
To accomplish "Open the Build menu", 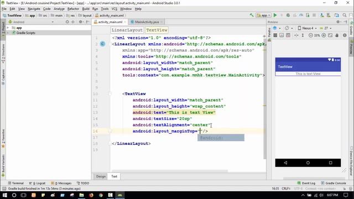I will point(86,9).
